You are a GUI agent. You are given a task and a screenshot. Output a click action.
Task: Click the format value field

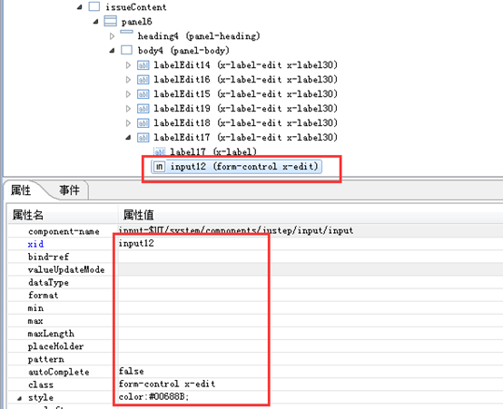point(311,295)
